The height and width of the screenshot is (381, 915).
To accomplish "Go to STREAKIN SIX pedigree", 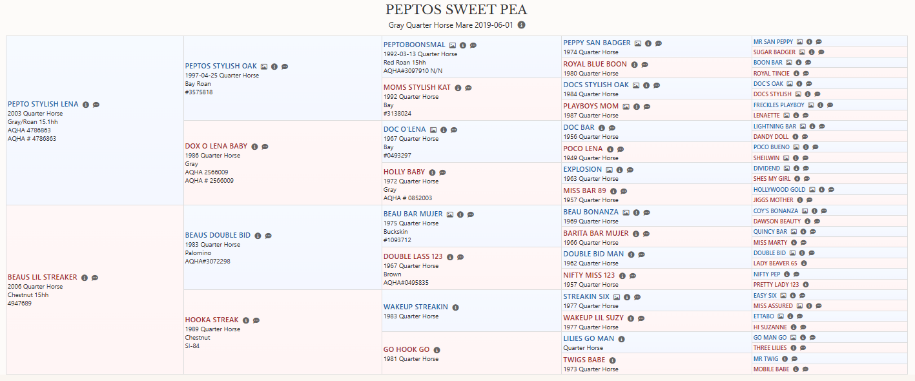I will coord(586,297).
